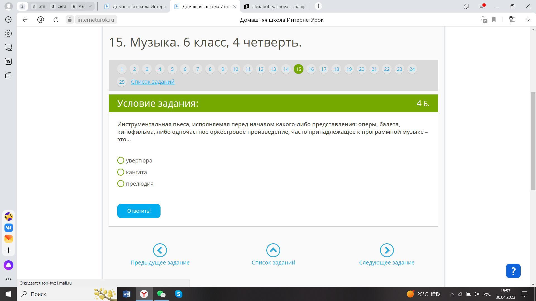Select the answer кантата
Image resolution: width=536 pixels, height=301 pixels.
121,172
